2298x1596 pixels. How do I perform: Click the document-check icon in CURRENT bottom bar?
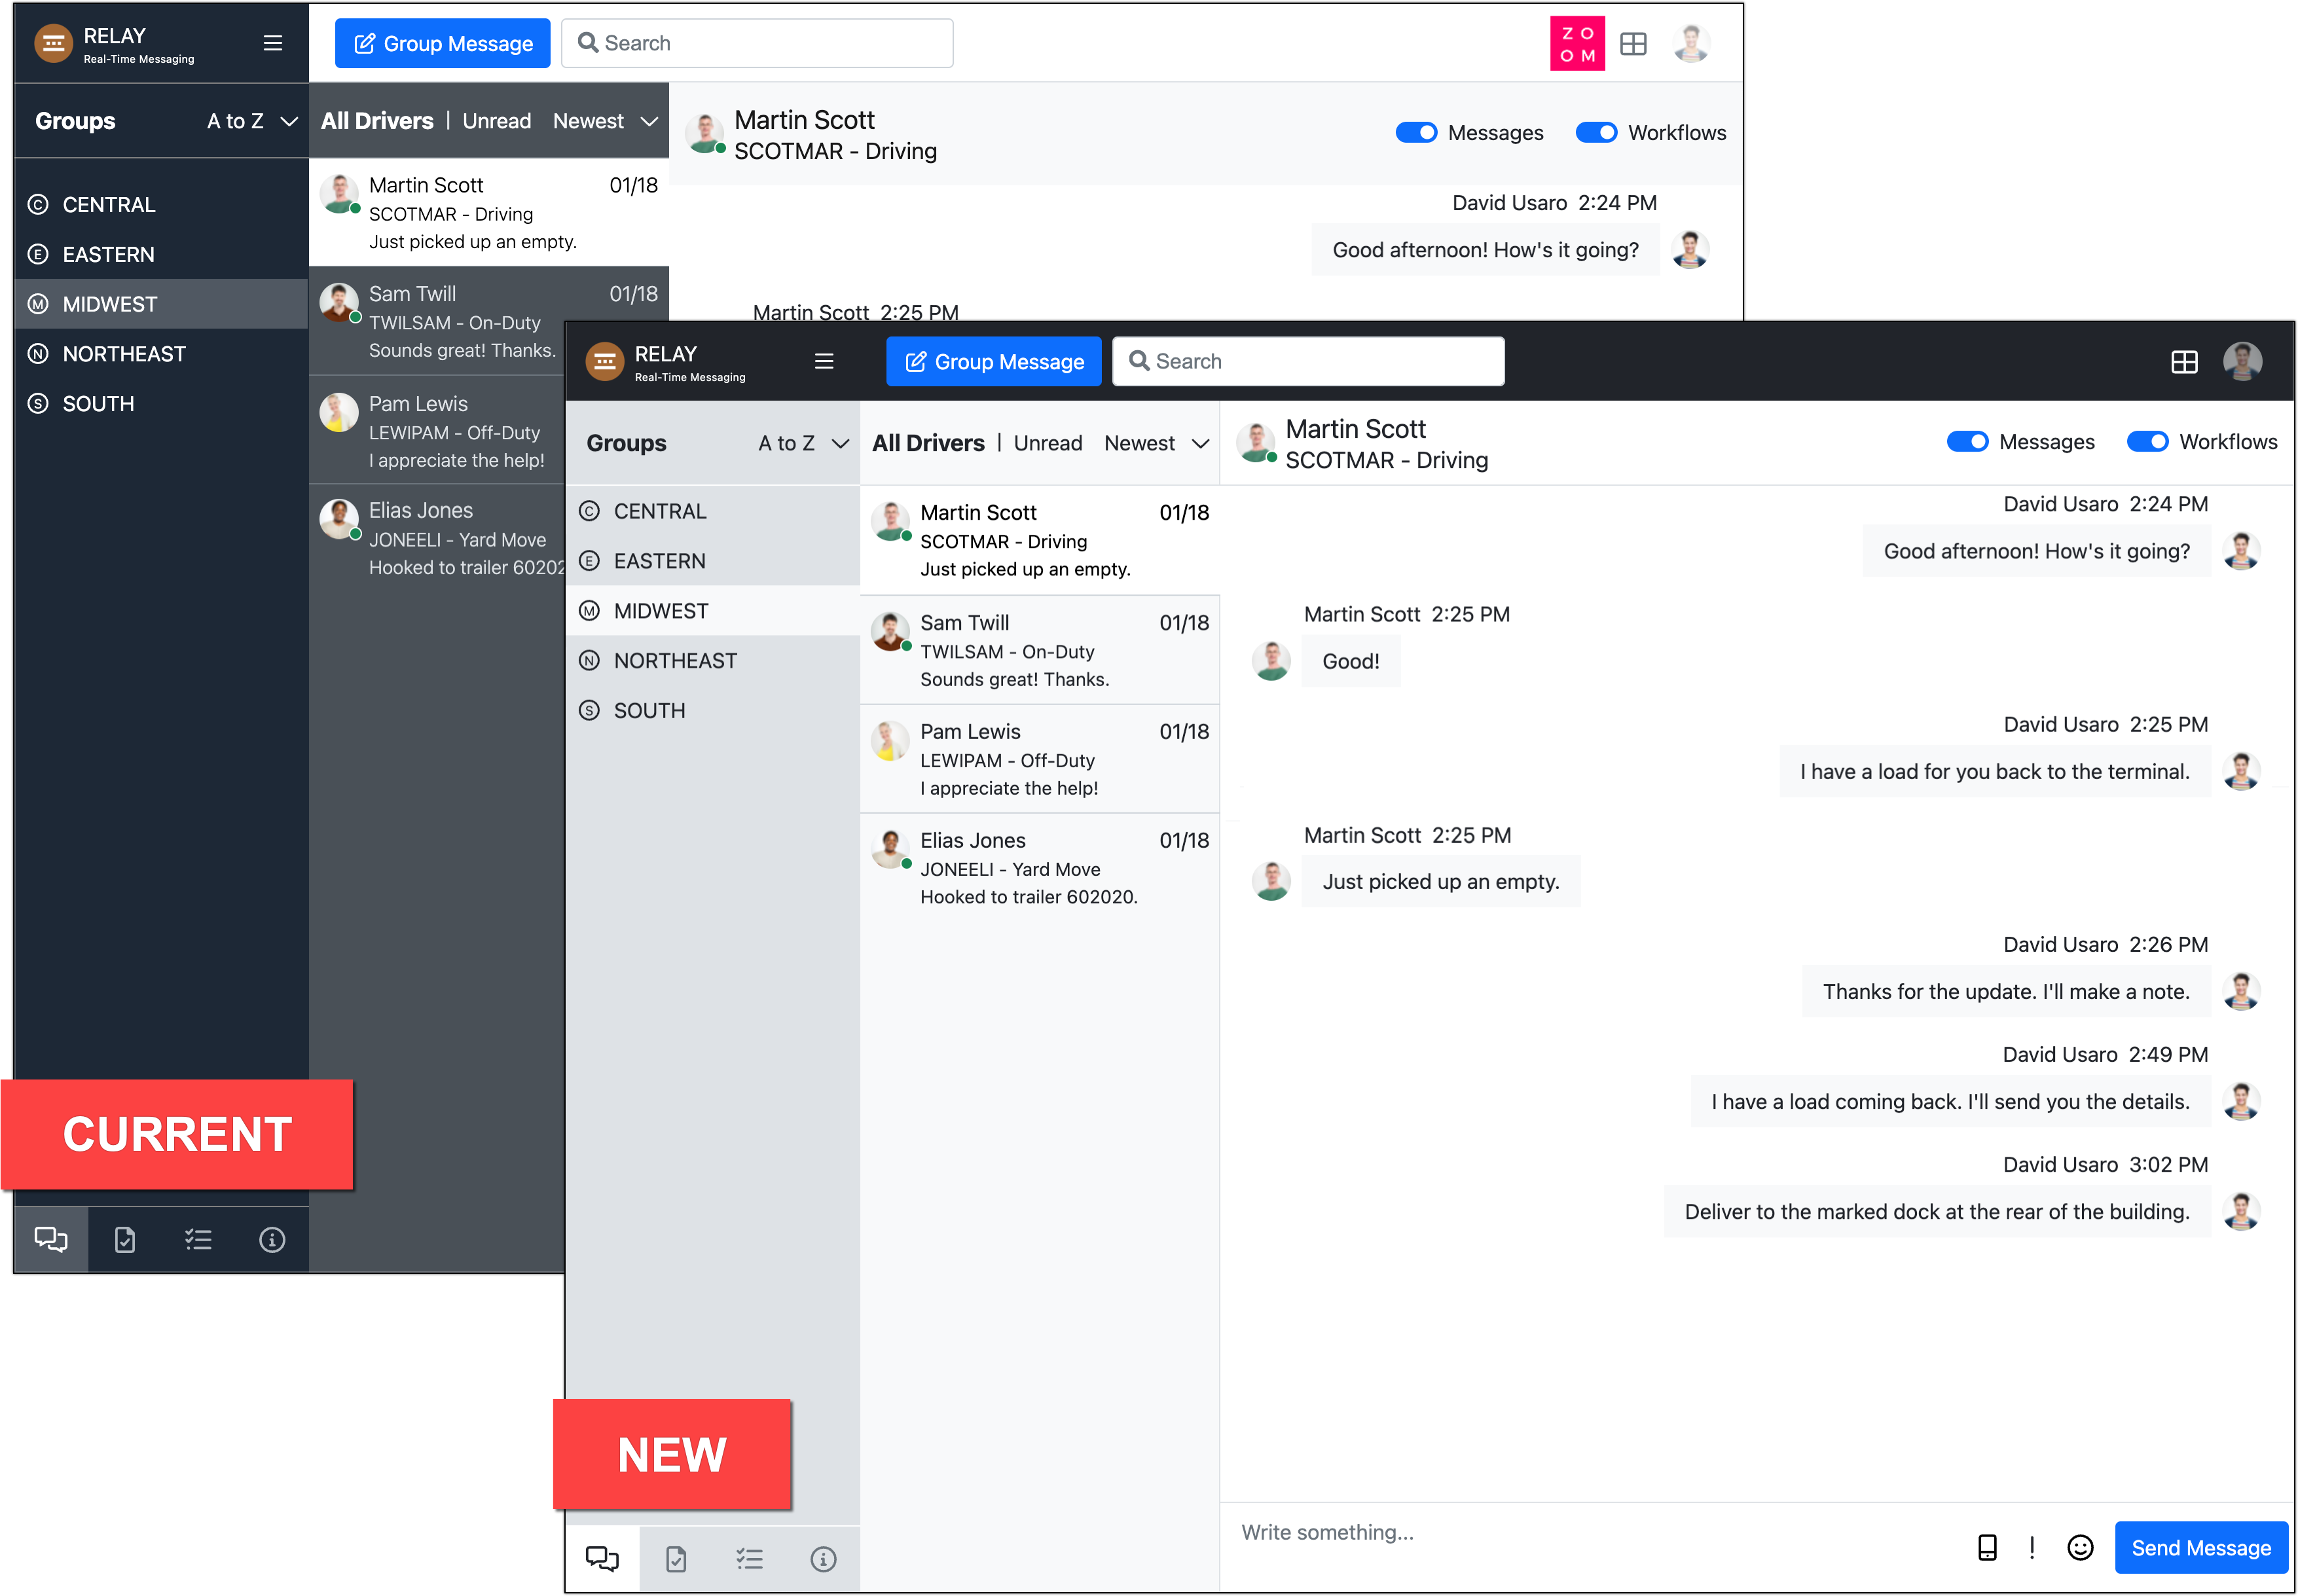click(x=125, y=1240)
